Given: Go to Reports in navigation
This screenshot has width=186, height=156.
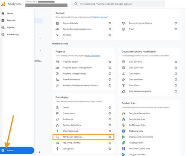Looking at the screenshot, I should click(11, 20).
